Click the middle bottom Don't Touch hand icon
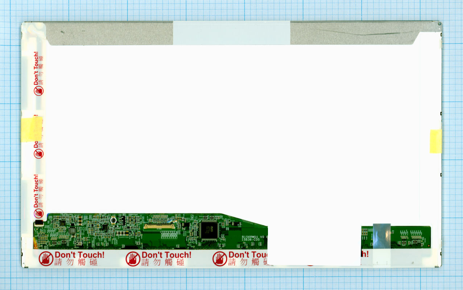Viewport: 463px width, 290px height. pos(133,259)
